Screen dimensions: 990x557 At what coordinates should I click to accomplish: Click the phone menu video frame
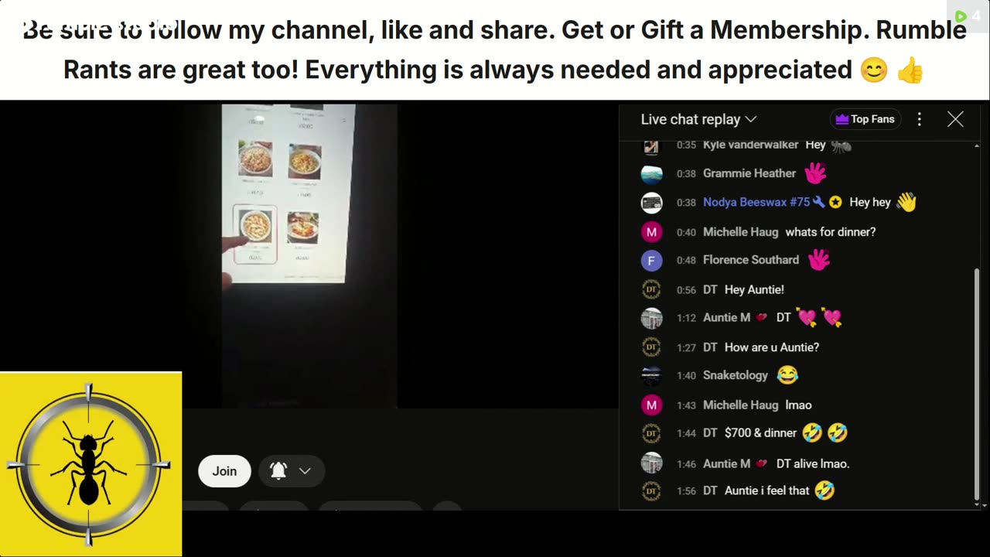288,193
